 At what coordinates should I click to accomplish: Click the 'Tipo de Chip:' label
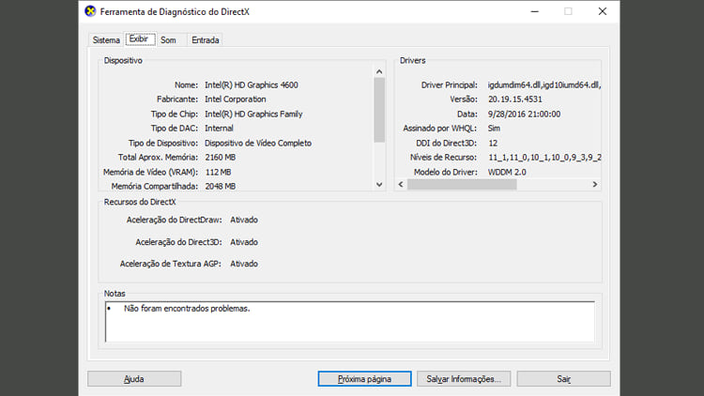(x=175, y=114)
